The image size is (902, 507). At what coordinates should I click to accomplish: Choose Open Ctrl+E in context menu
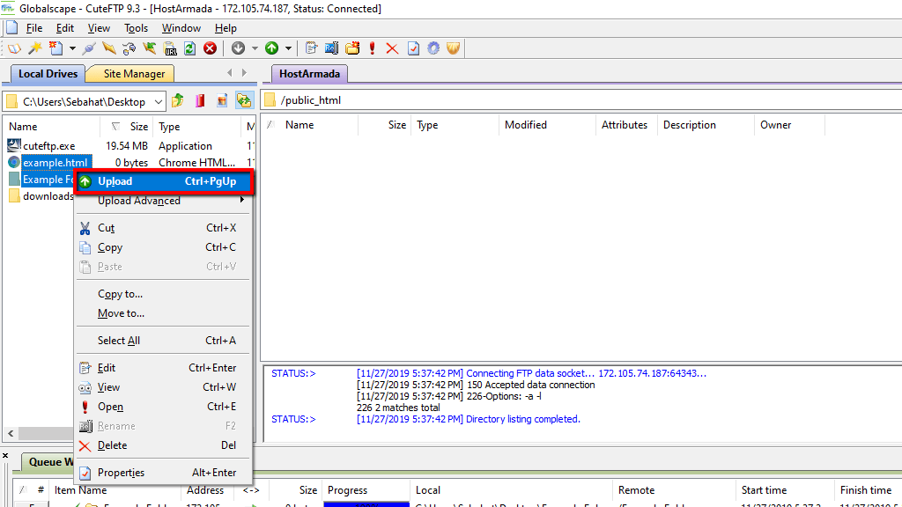164,407
